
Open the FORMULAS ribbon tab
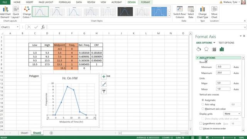tap(64, 2)
